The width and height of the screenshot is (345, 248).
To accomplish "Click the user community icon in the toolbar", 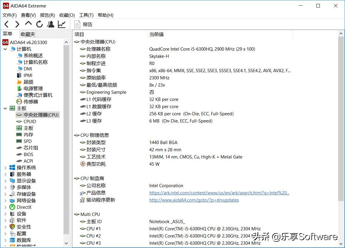I will 50,24.
